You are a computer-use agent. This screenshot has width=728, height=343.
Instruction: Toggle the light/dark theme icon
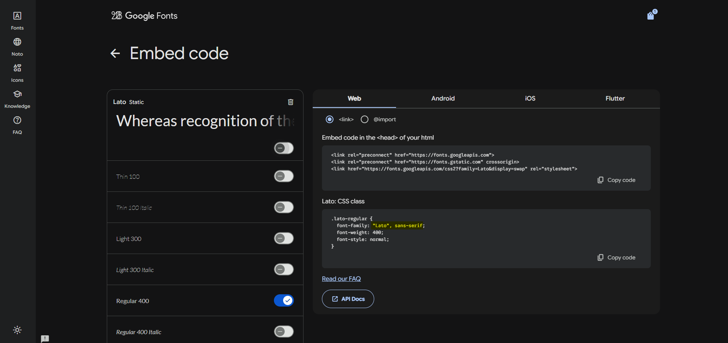point(17,330)
